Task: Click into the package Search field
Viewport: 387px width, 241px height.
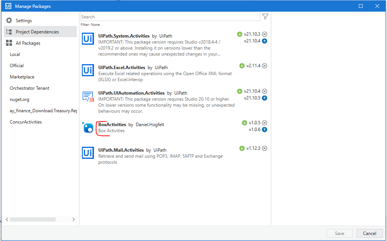Action: point(170,17)
